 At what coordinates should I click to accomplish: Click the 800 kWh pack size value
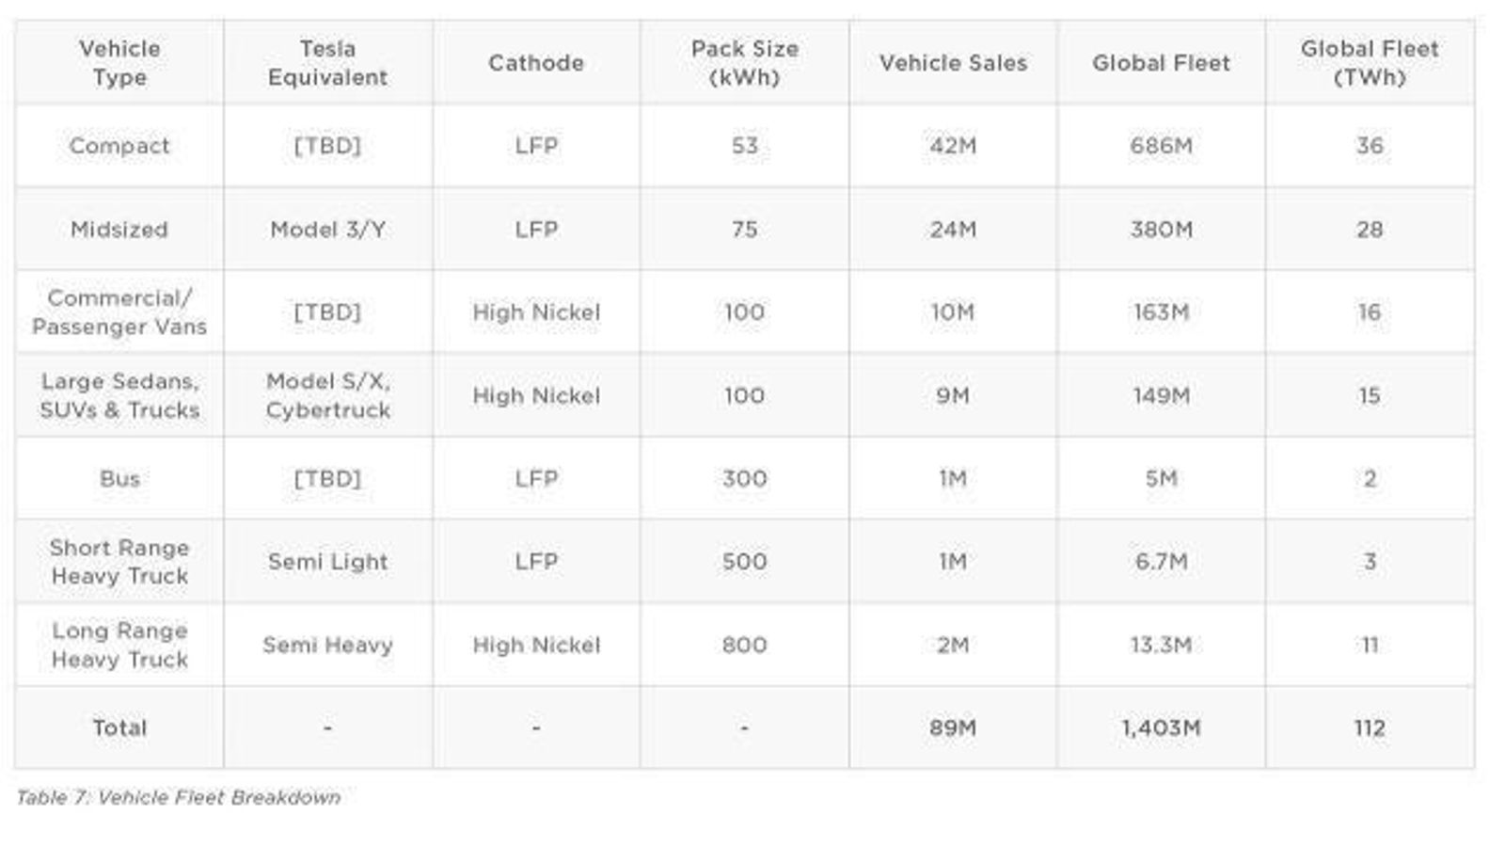click(x=744, y=646)
